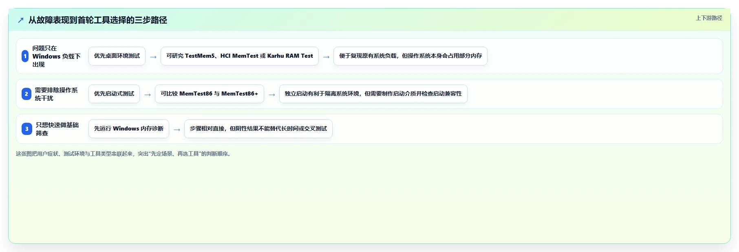The height and width of the screenshot is (252, 739).
Task: Click the diagonal arrow icon beside the title
Action: click(21, 20)
